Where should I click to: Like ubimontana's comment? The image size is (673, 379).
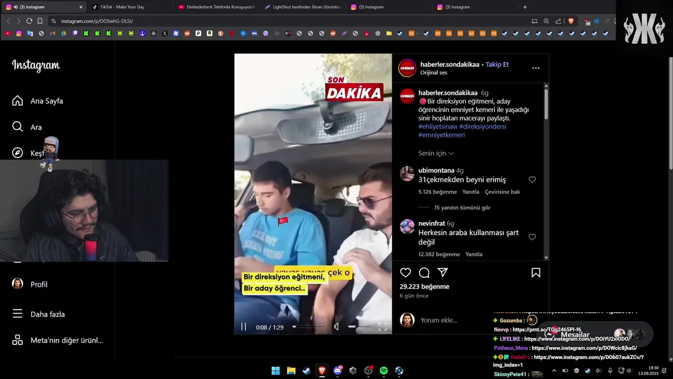532,179
